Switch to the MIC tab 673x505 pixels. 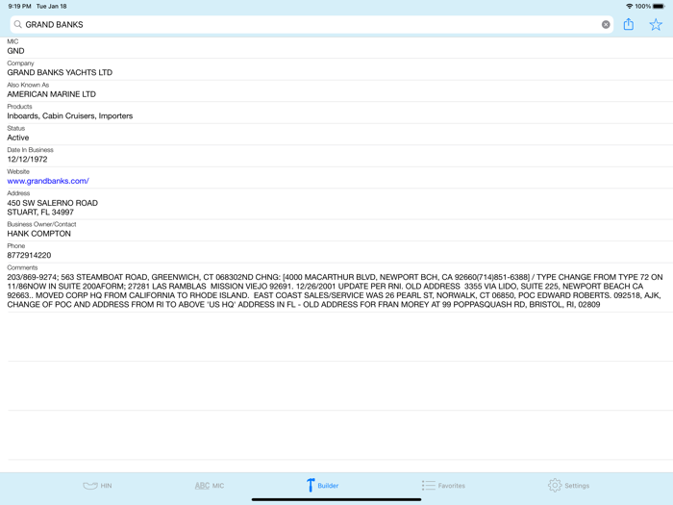coord(210,486)
